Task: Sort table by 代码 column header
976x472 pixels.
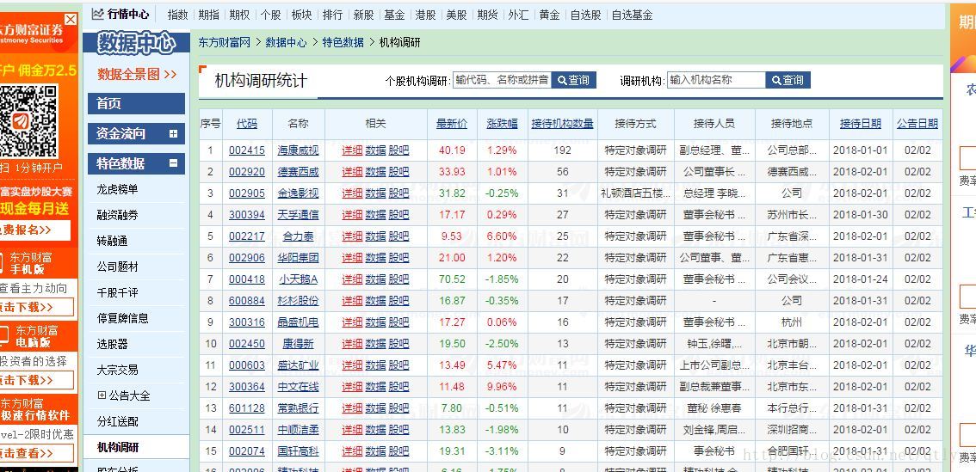Action: point(246,124)
